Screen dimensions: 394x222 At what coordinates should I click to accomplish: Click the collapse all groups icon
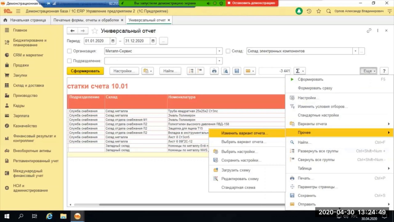coord(200,71)
